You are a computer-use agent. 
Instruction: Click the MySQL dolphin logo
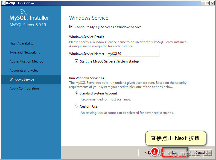24,12
